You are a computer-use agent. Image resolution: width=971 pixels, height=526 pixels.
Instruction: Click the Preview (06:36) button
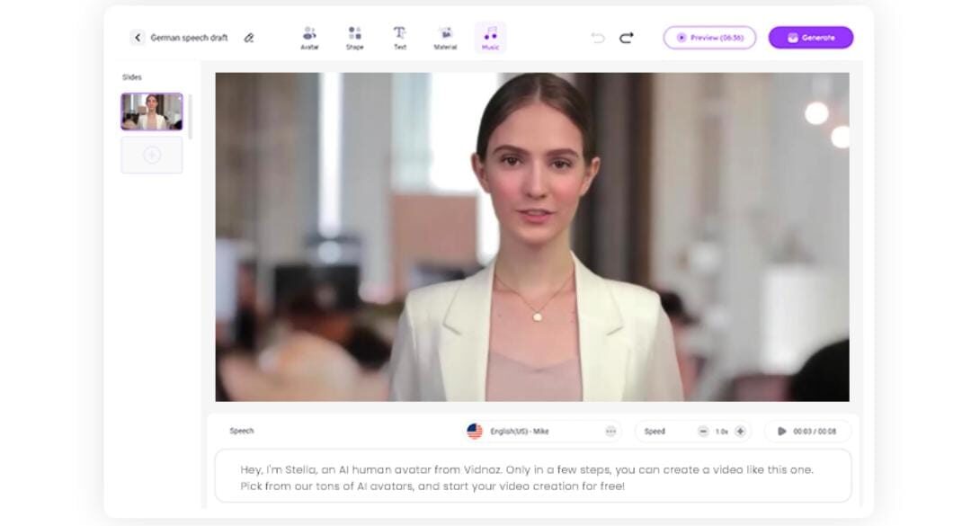tap(709, 38)
